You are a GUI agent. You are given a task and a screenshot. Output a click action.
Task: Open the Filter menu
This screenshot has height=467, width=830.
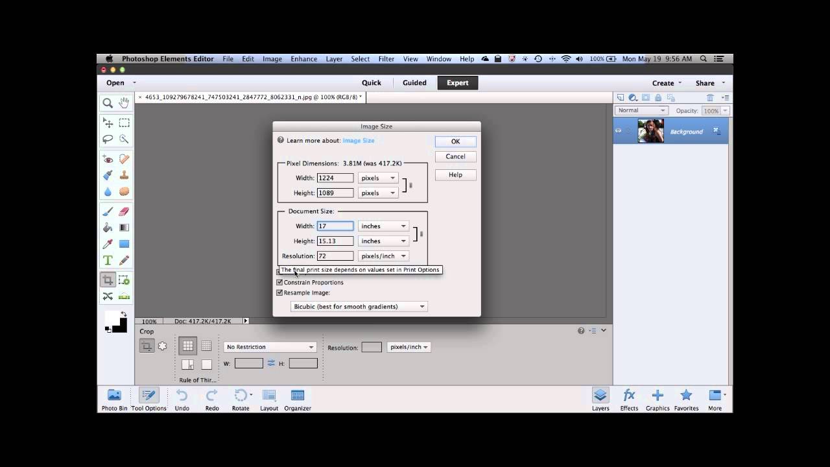386,59
